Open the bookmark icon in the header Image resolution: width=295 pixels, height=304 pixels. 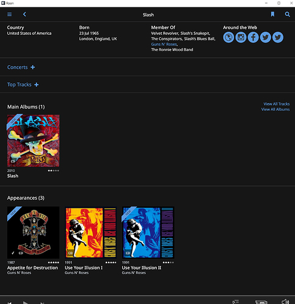coord(272,14)
